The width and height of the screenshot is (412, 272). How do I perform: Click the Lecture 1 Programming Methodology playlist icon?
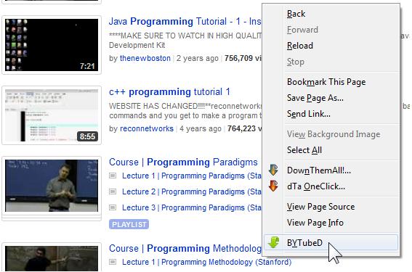113,262
